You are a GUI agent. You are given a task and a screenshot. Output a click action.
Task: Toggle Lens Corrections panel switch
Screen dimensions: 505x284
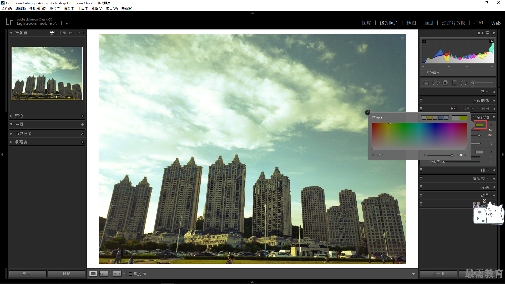click(x=421, y=179)
